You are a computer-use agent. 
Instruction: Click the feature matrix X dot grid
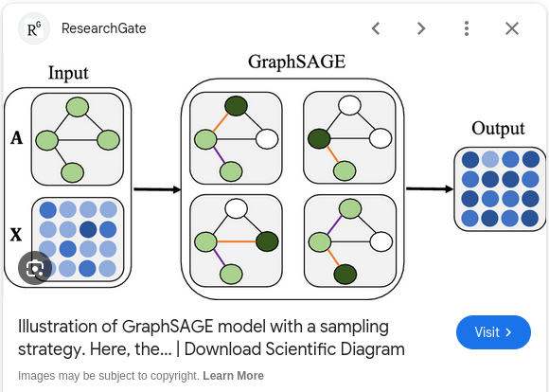tap(78, 240)
